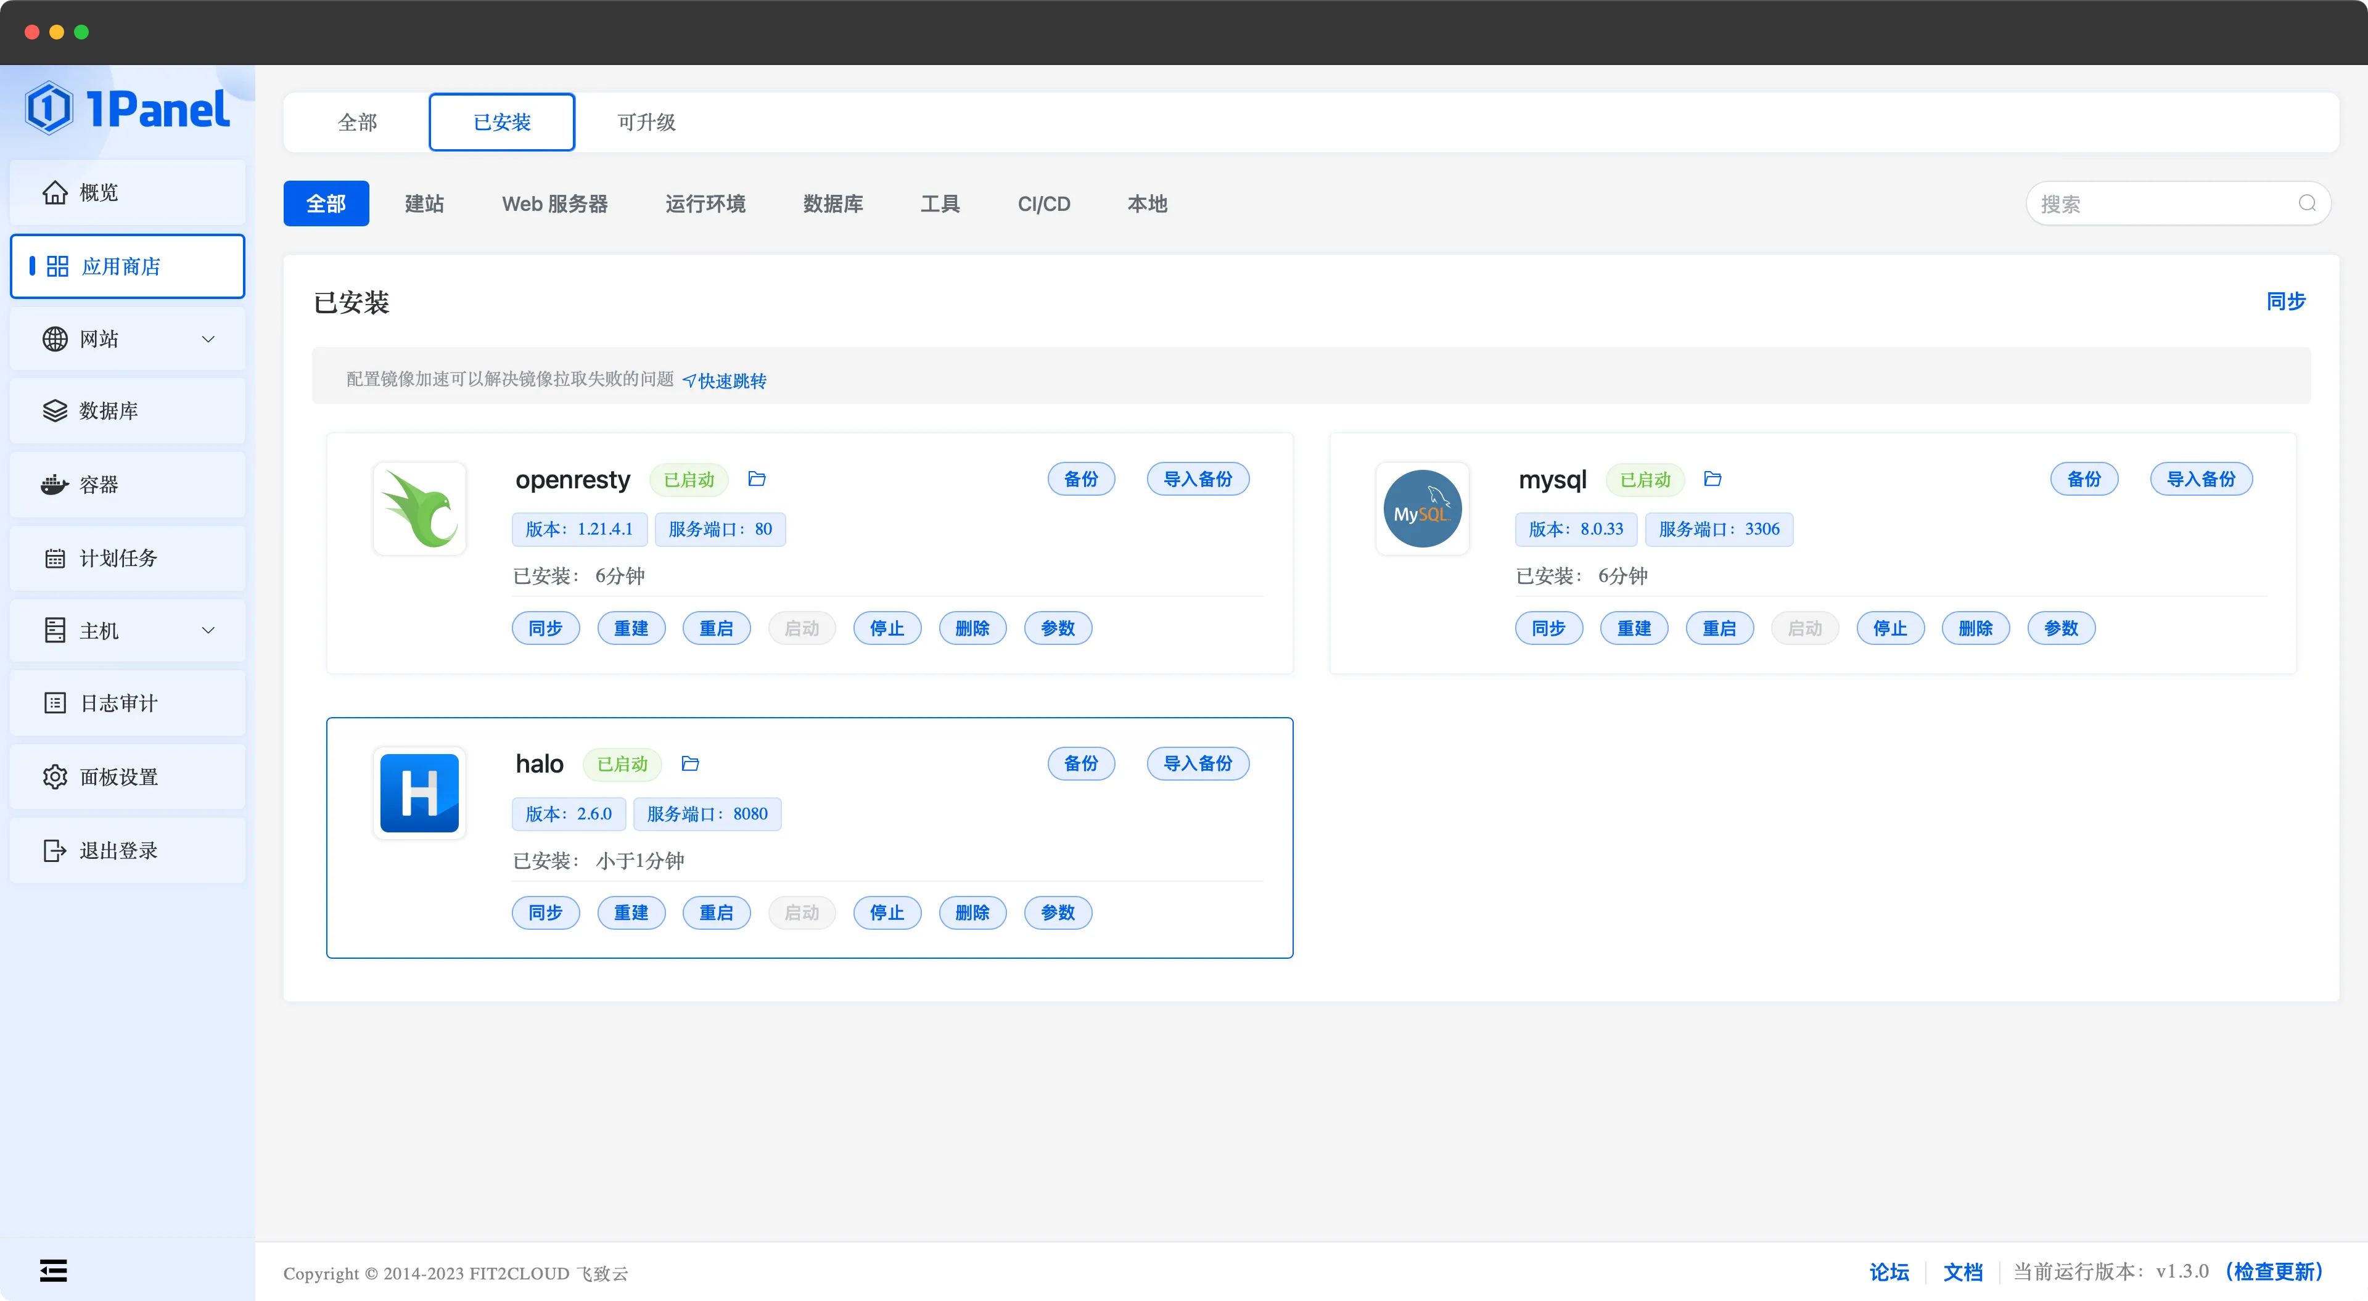
Task: Stop openresty with 停止 button
Action: click(887, 628)
